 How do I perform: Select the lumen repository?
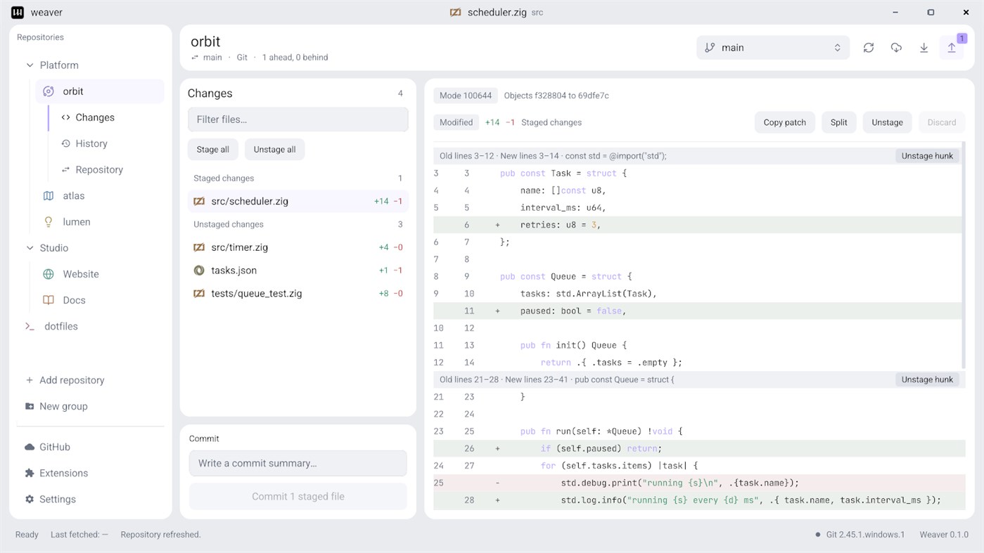100,222
